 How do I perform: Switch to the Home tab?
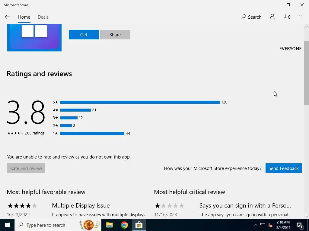coord(24,17)
